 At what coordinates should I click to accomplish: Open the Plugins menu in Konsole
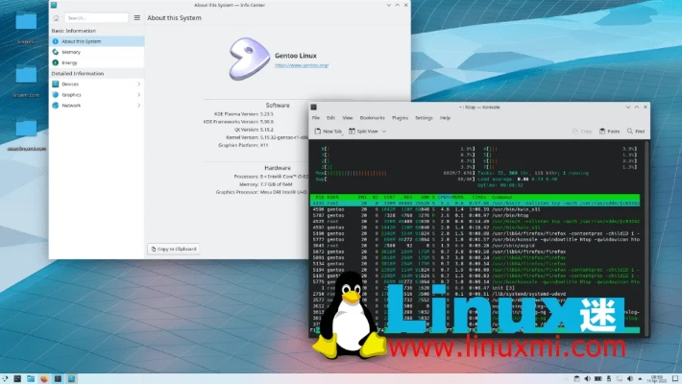coord(401,117)
